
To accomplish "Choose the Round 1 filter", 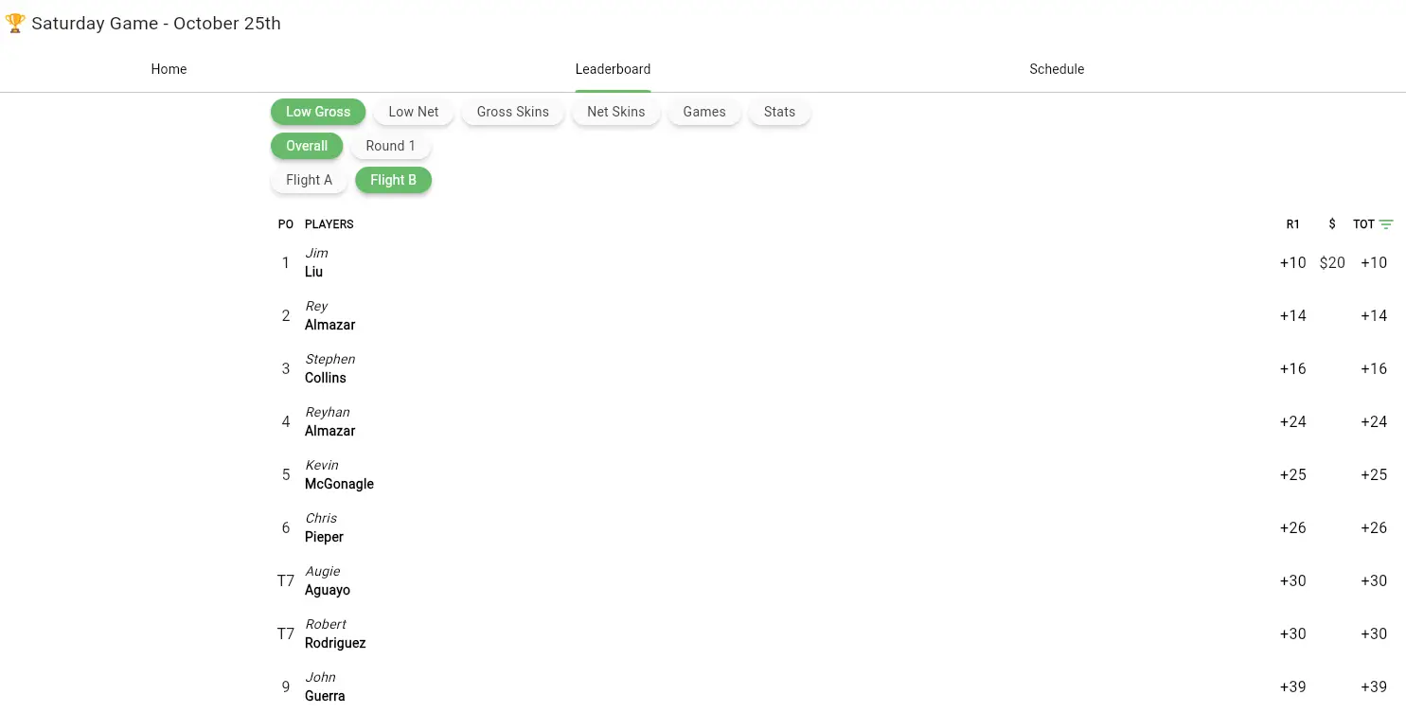I will click(x=390, y=146).
